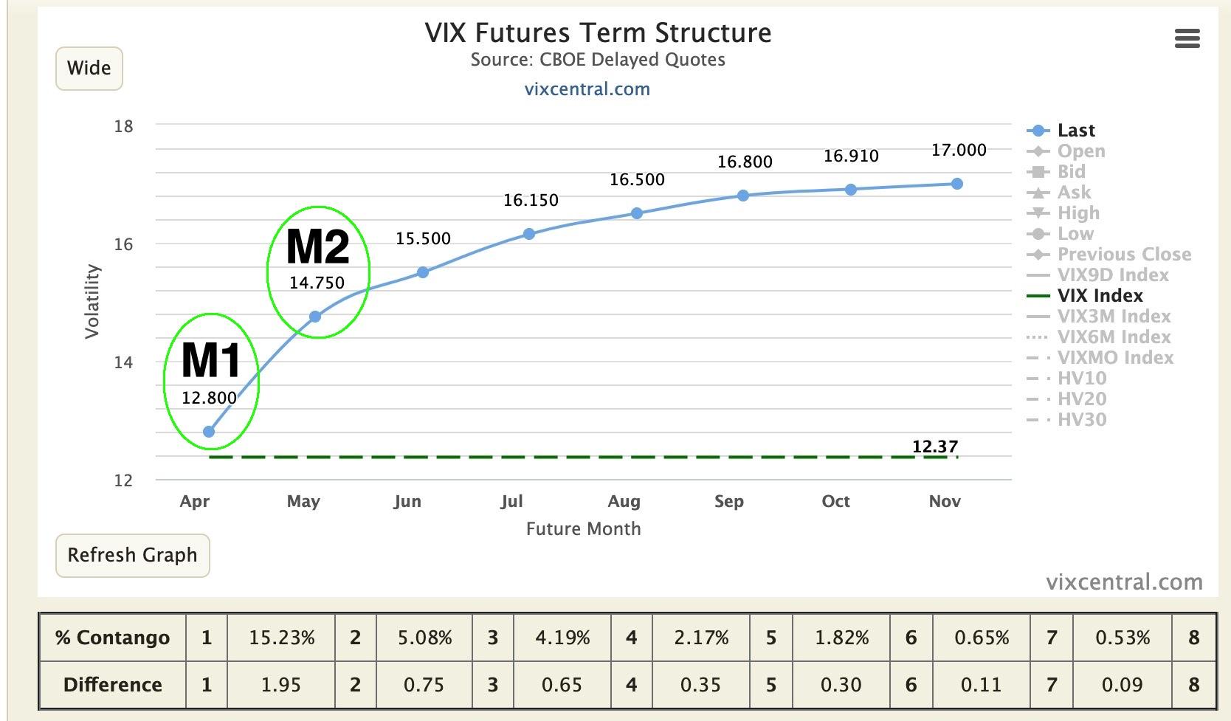Select the % Contango table row header
The height and width of the screenshot is (721, 1231).
click(x=114, y=638)
